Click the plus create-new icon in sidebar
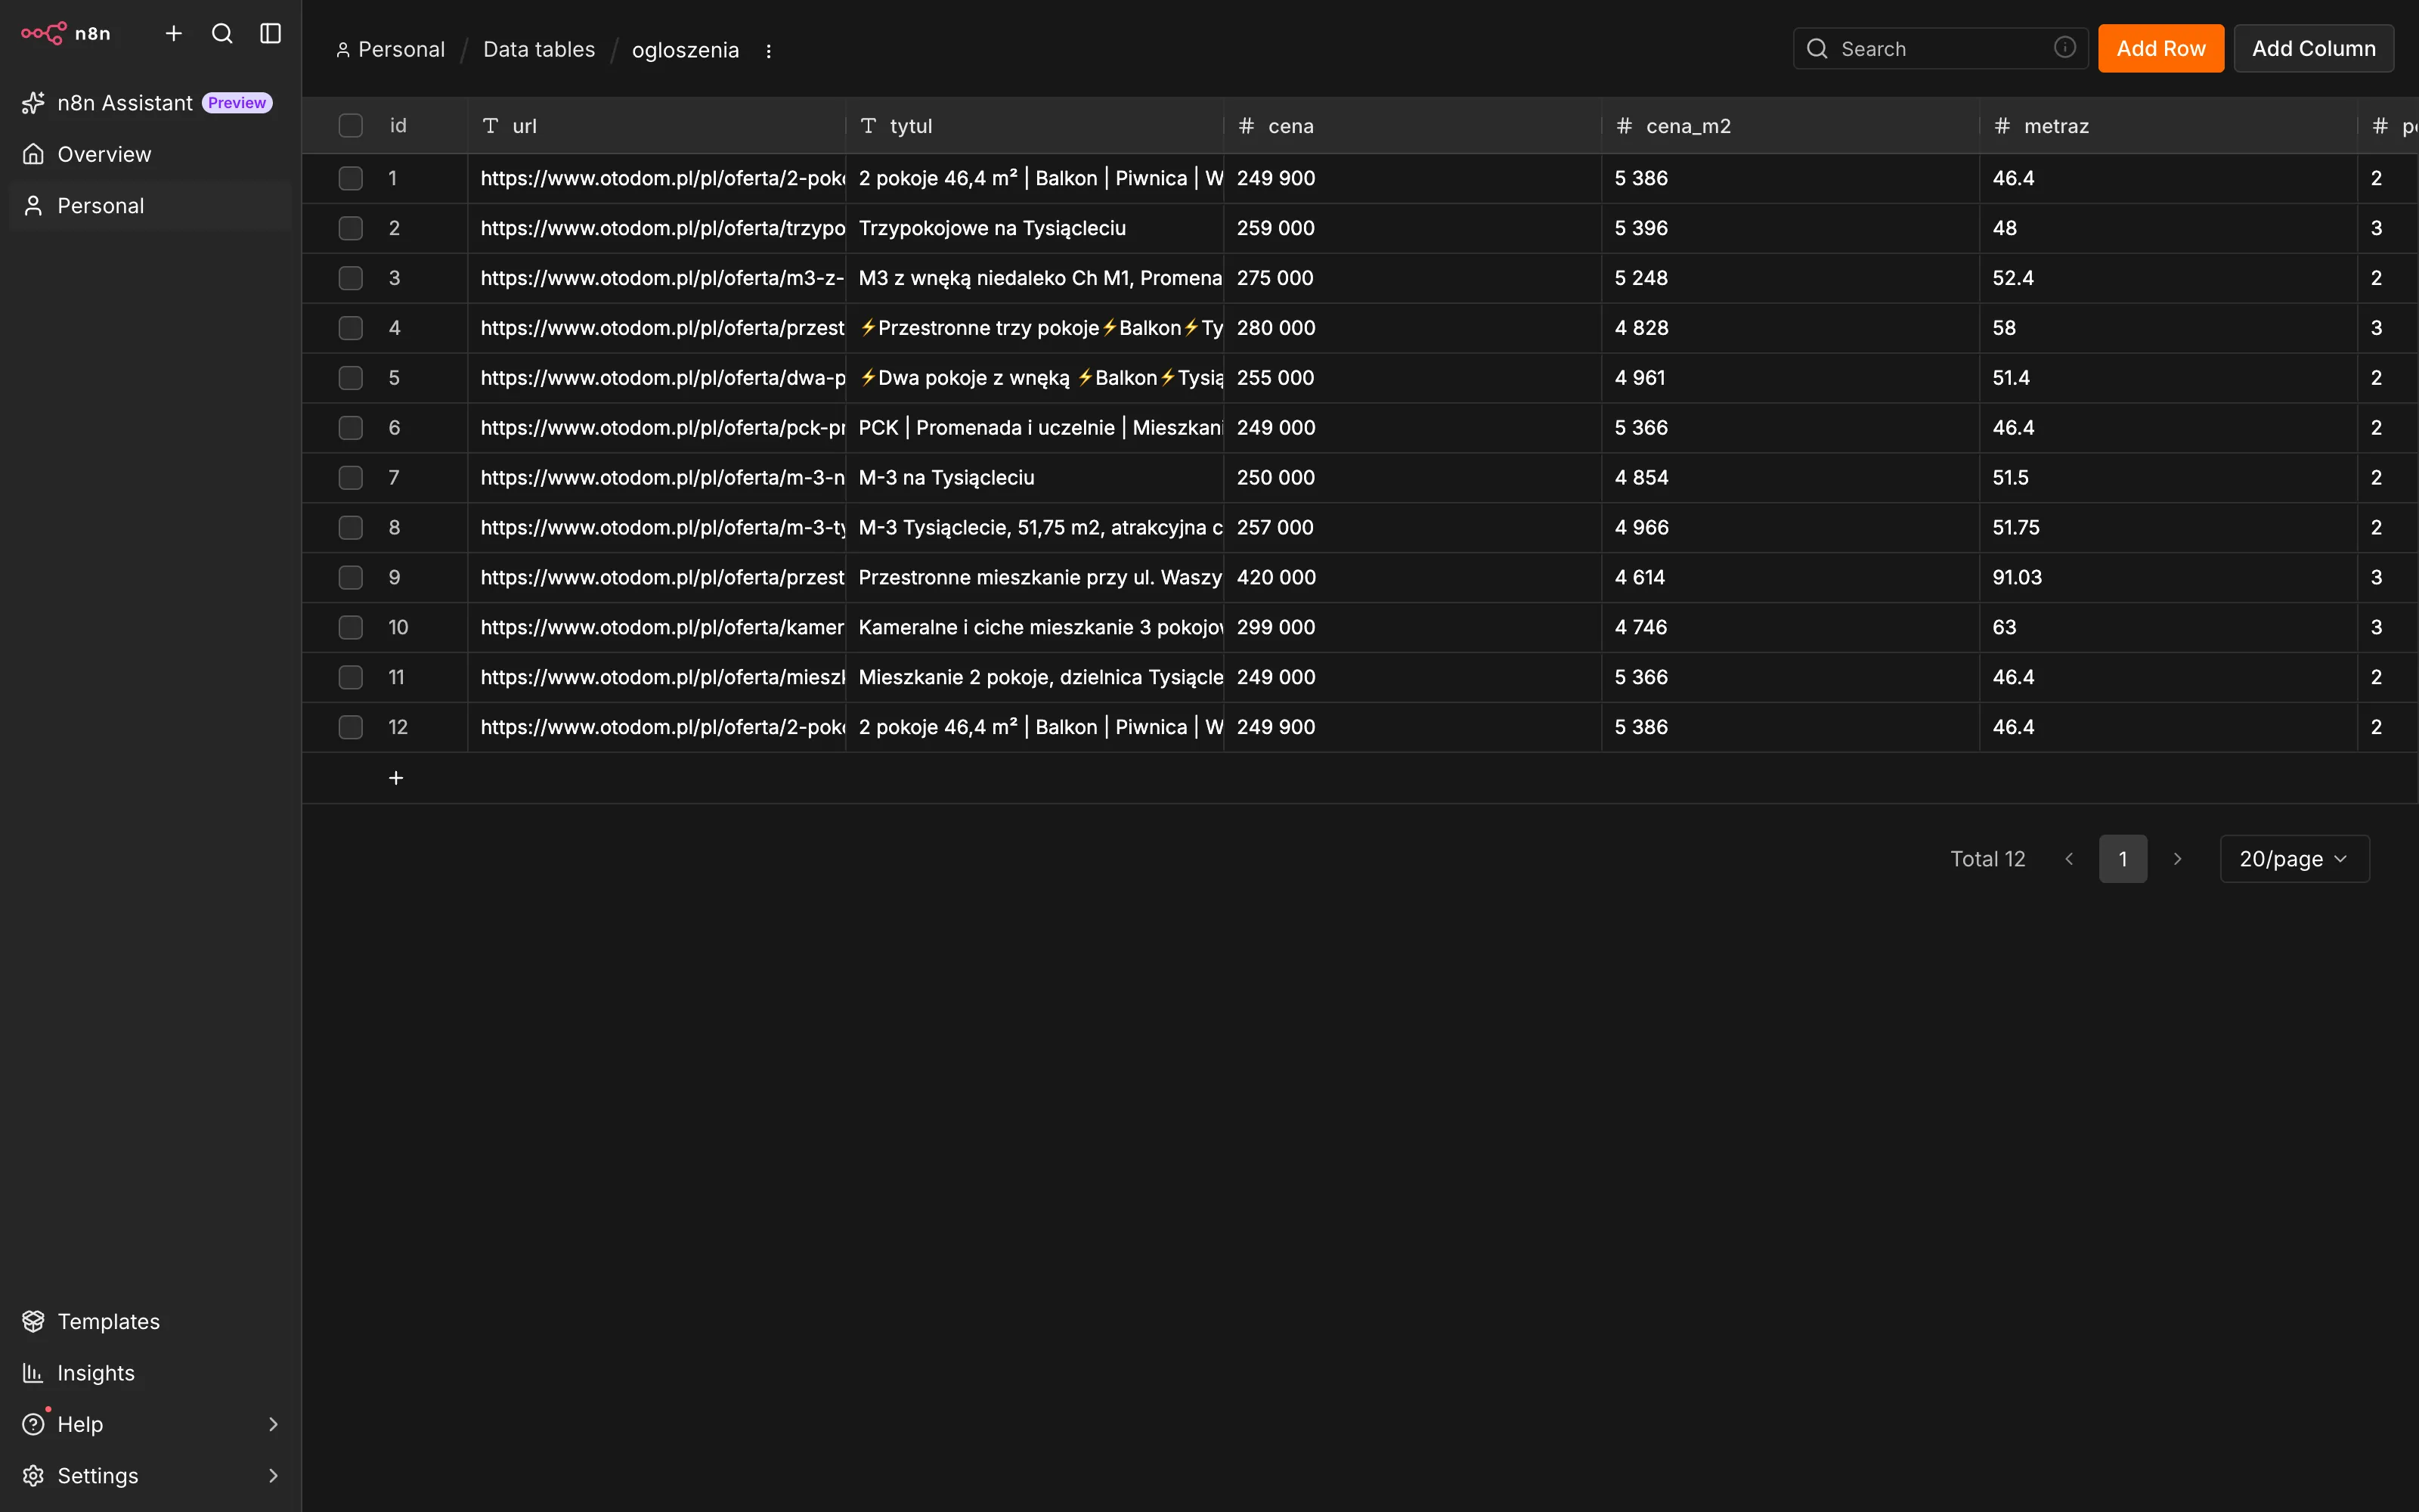 coord(174,34)
